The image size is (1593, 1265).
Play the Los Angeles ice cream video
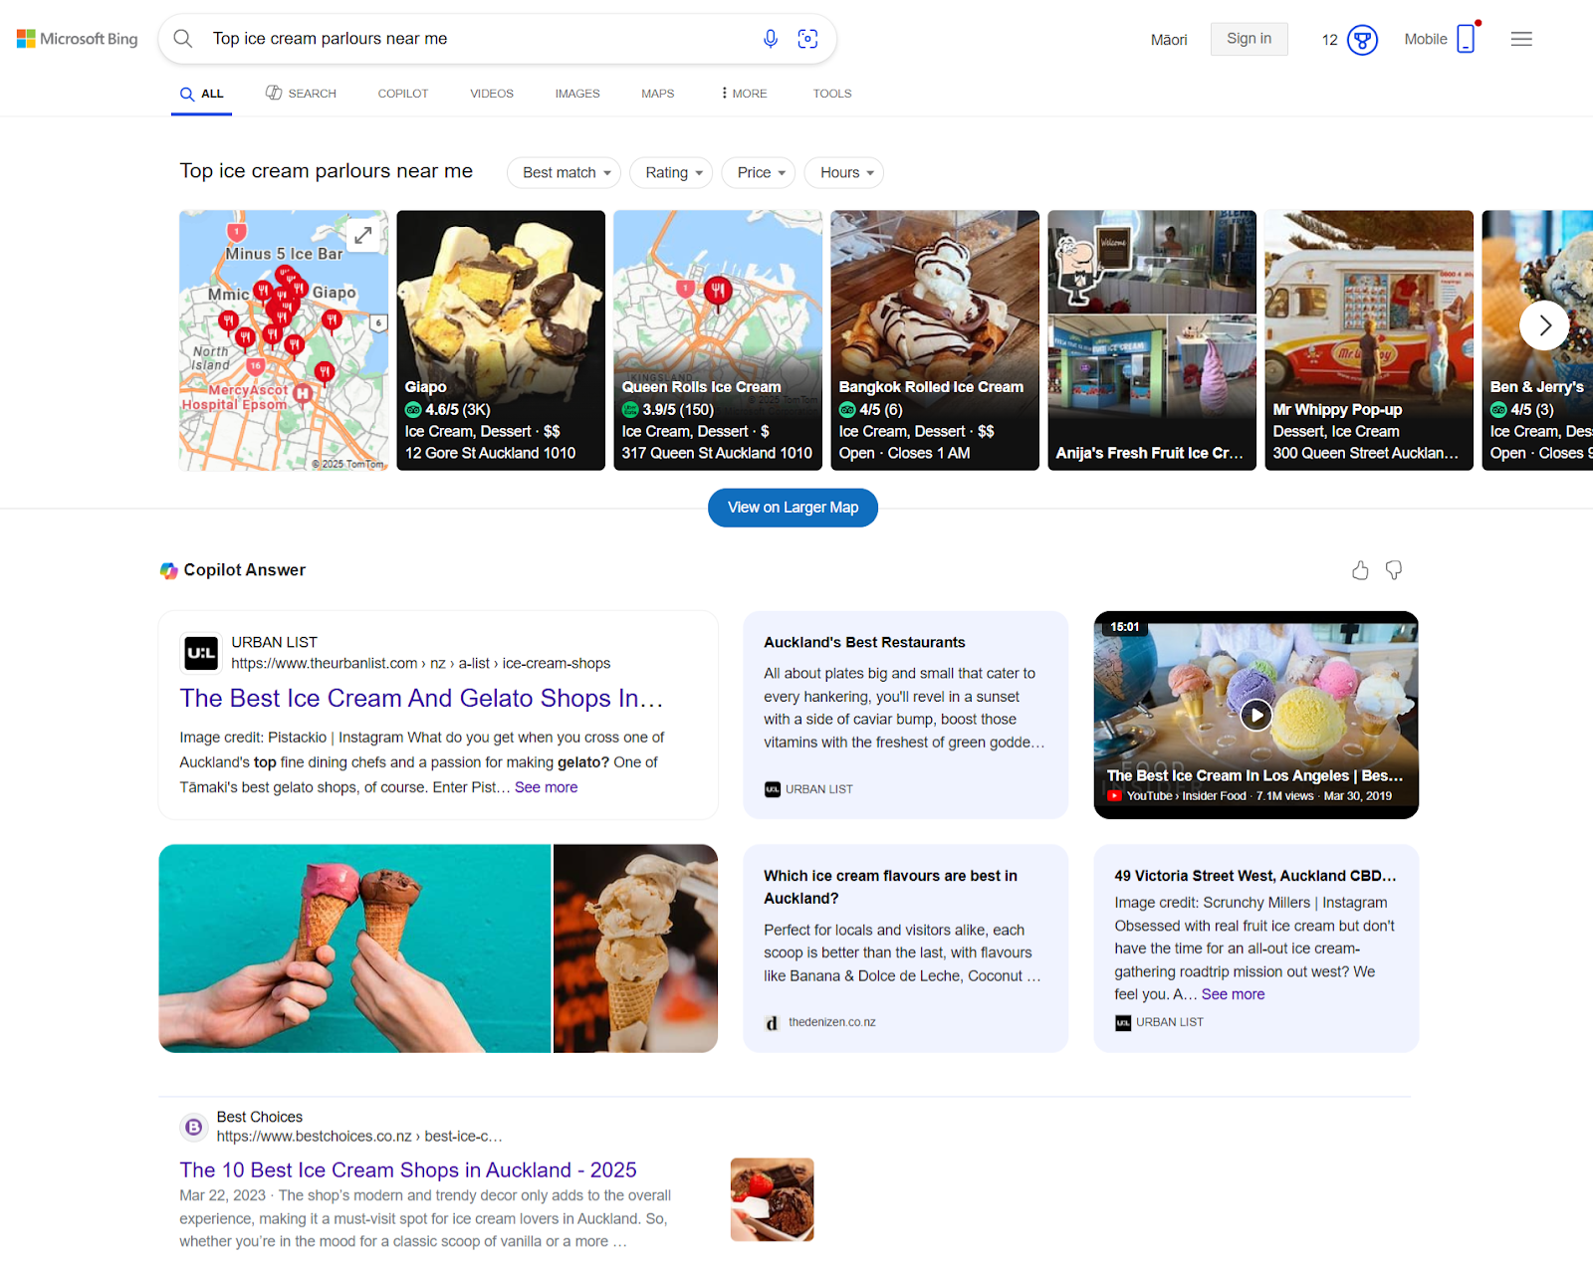pyautogui.click(x=1256, y=715)
